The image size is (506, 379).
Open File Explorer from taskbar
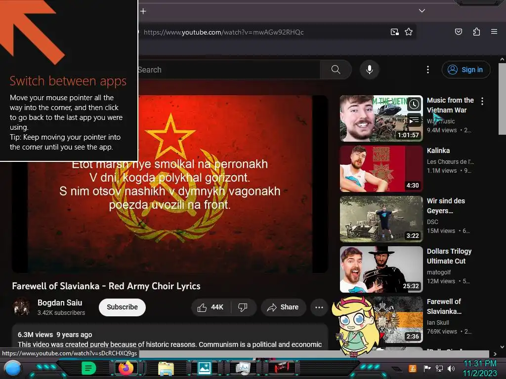(166, 369)
